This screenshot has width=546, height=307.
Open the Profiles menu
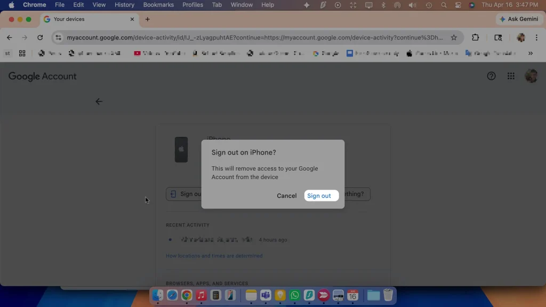(x=192, y=5)
